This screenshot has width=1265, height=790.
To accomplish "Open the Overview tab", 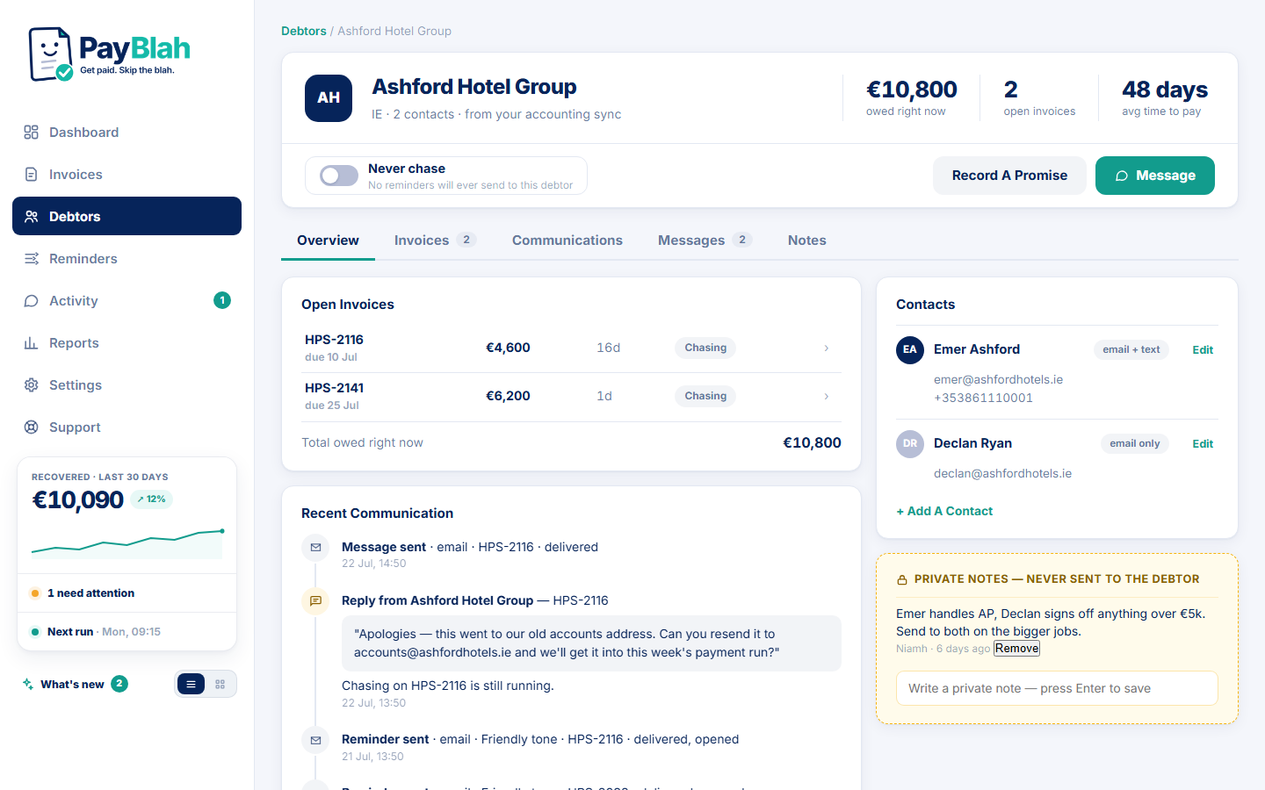I will point(328,241).
